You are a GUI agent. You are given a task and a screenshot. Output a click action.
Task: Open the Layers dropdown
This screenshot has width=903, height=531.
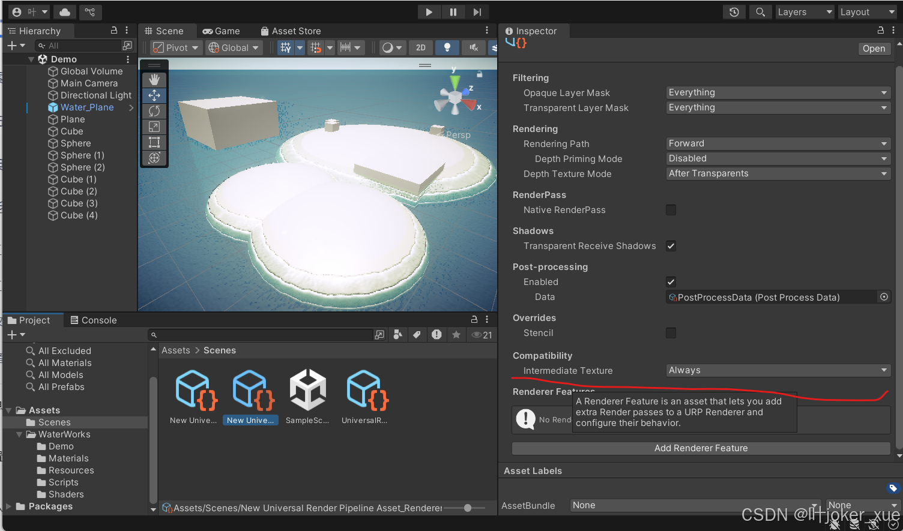pos(805,11)
